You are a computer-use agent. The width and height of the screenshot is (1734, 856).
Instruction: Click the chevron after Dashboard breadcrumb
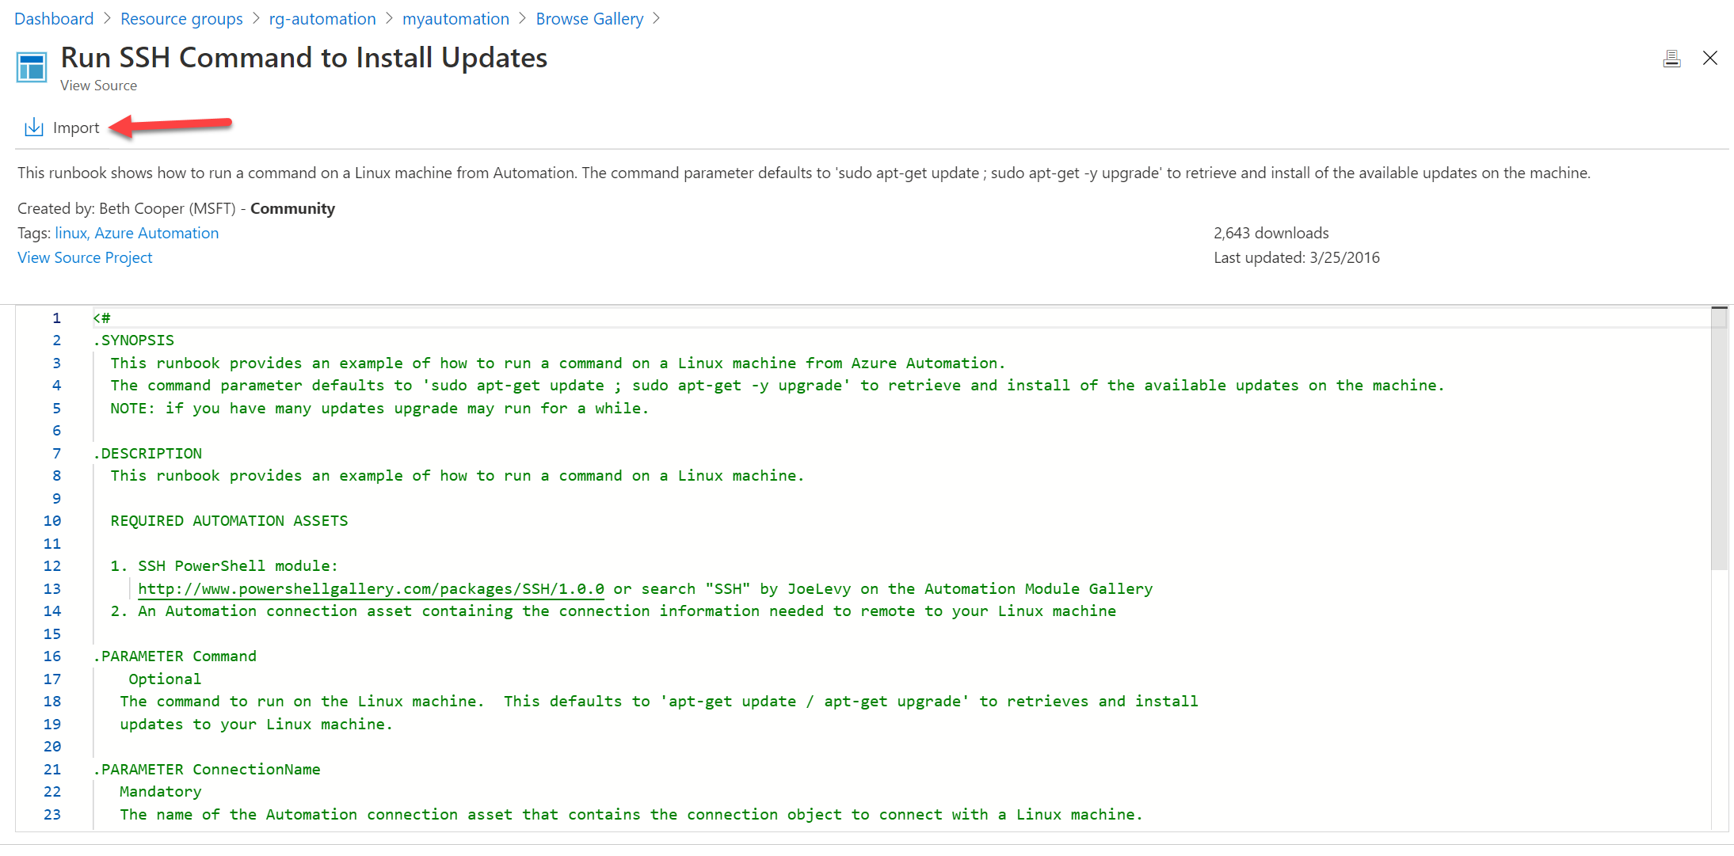click(107, 18)
